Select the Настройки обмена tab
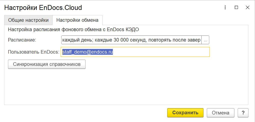The height and width of the screenshot is (122, 255). point(77,20)
